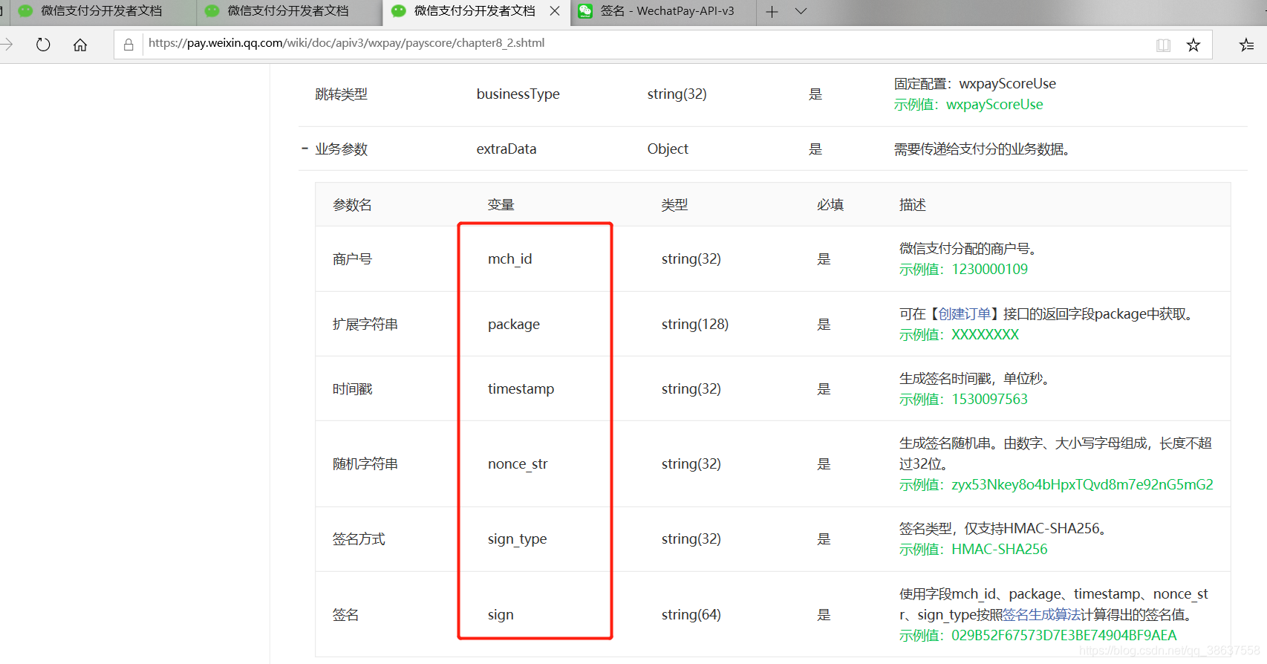Click the string(64) type cell
The height and width of the screenshot is (664, 1267).
691,615
